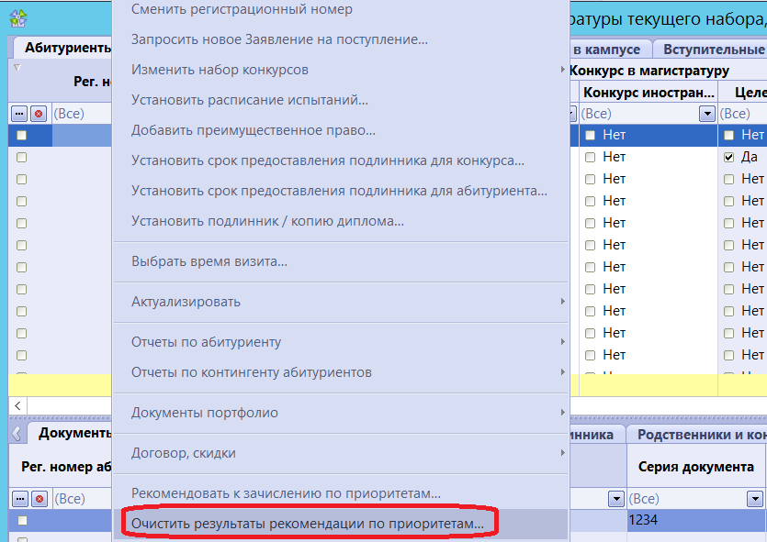Choose 'Очистить результаты рекомендации по приоритетам'
Screen dimensions: 767x542
[x=307, y=523]
